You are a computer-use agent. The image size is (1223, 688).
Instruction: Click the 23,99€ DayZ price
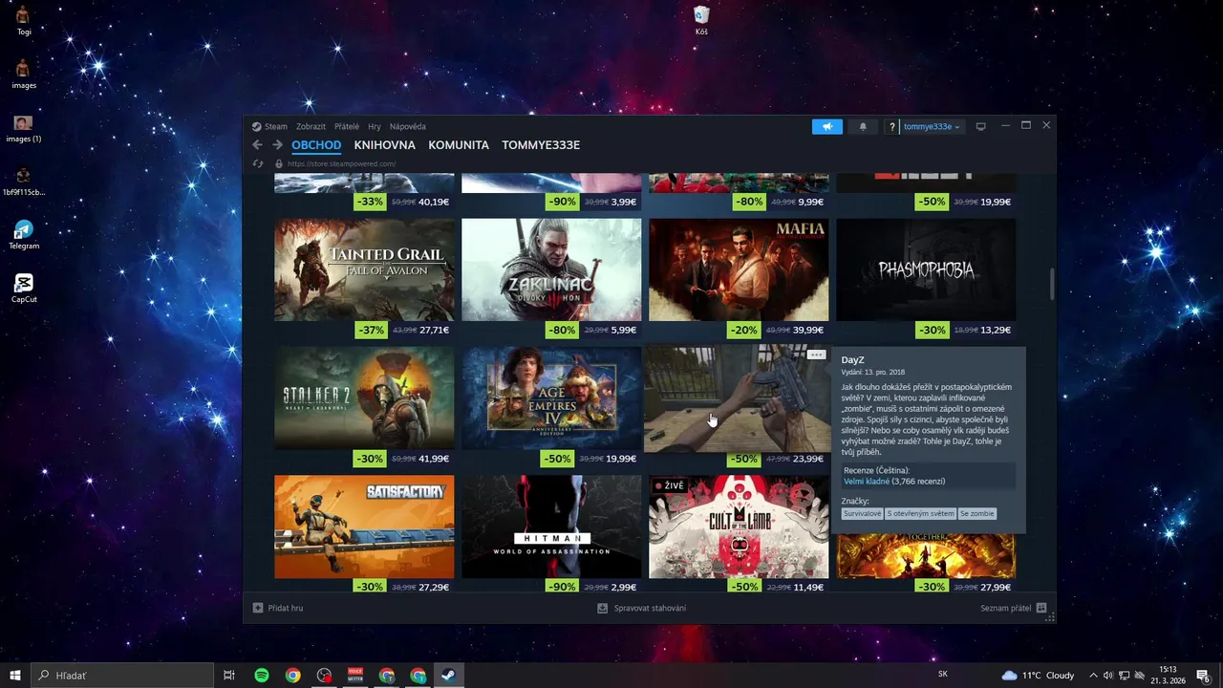(808, 459)
